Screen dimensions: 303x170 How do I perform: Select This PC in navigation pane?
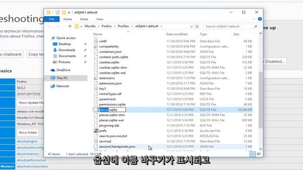(x=66, y=78)
